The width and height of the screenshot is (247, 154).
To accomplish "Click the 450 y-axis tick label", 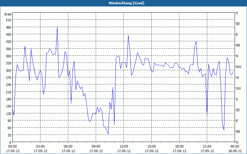I will 9,34.
